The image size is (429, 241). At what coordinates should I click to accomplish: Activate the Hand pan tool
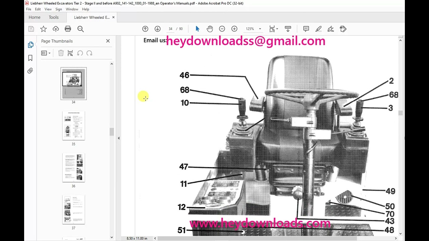tap(210, 29)
